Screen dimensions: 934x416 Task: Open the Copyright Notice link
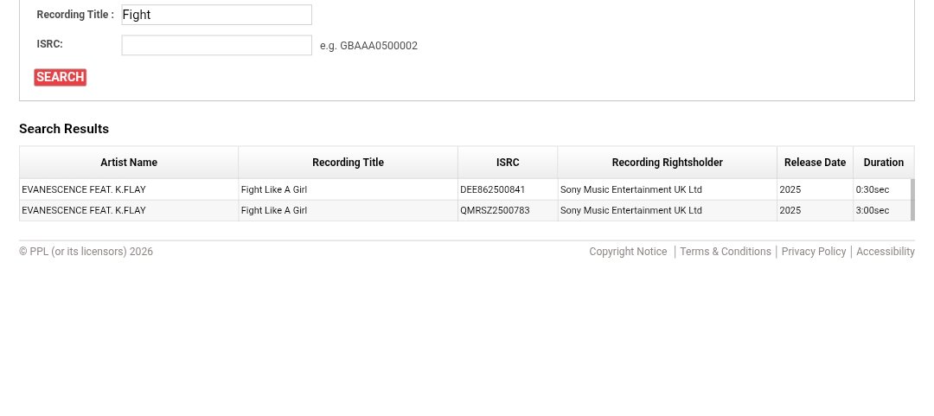[628, 252]
